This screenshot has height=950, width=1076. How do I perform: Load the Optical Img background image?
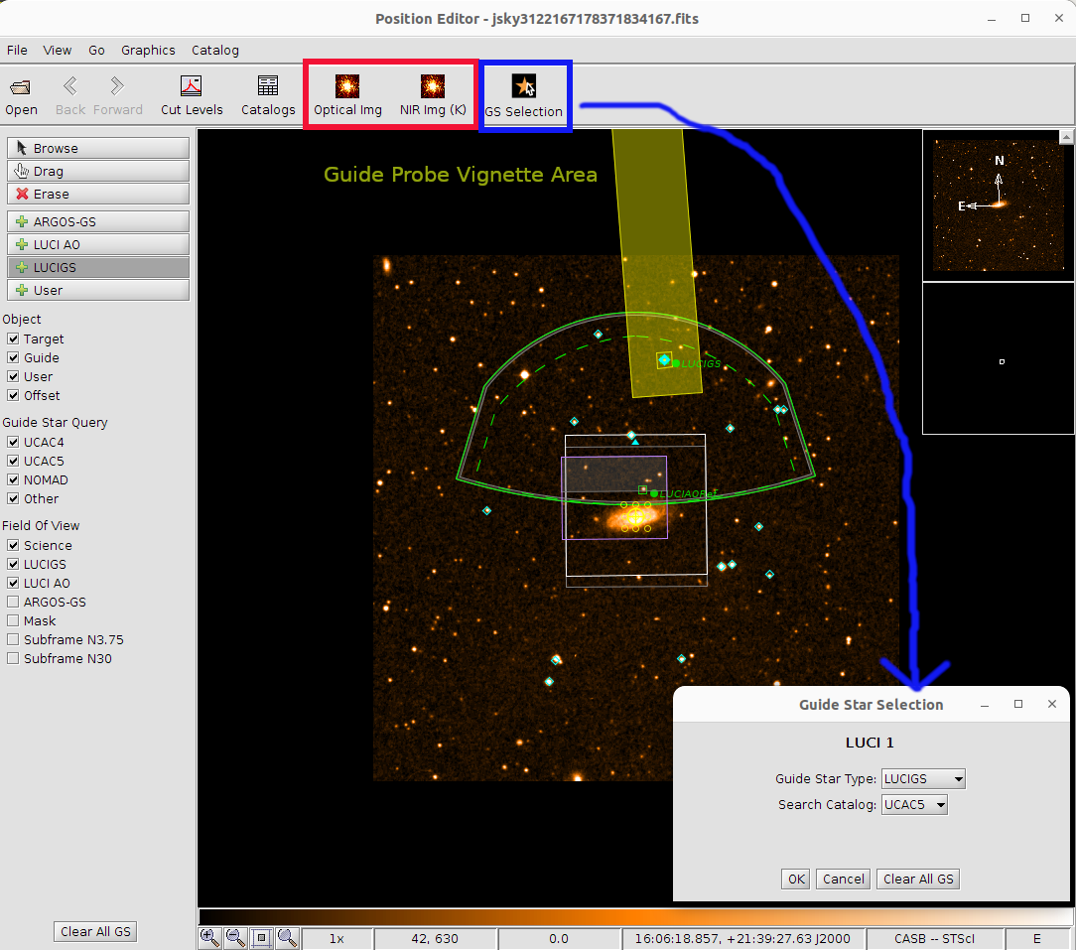pos(347,95)
